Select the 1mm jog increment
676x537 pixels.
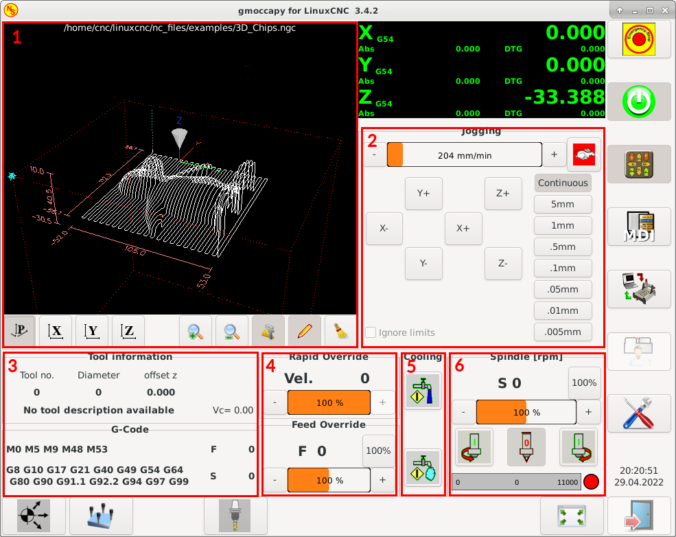point(563,226)
